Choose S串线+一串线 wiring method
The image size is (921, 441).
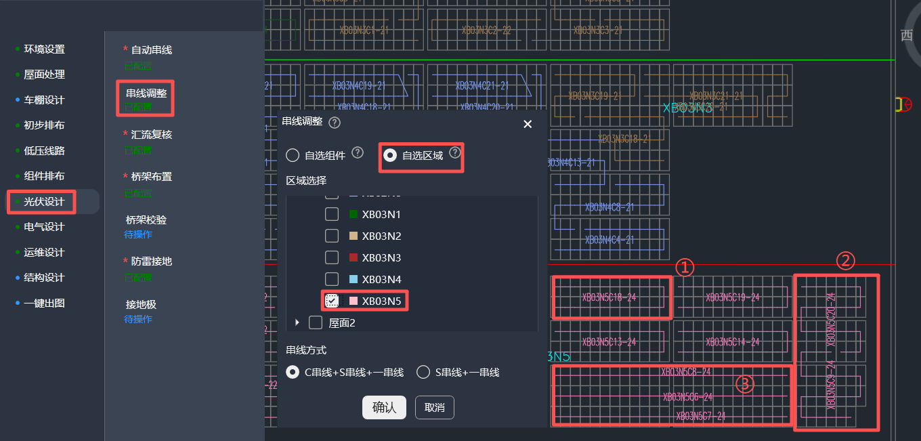pyautogui.click(x=423, y=372)
